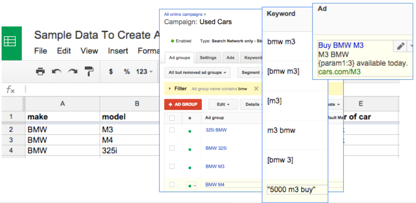The image size is (416, 203).
Task: Open the green Google Sheets home icon
Action: pyautogui.click(x=12, y=43)
